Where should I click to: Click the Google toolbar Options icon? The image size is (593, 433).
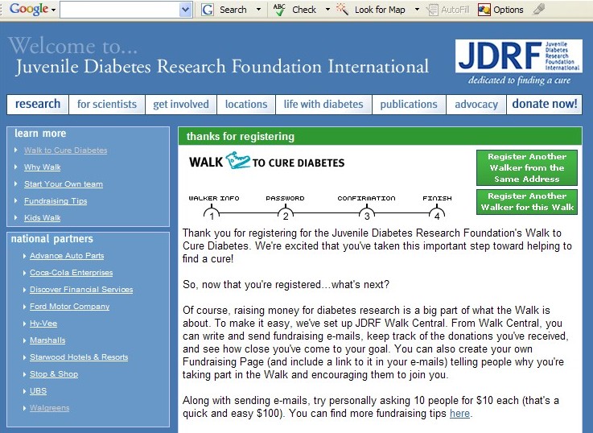click(484, 10)
